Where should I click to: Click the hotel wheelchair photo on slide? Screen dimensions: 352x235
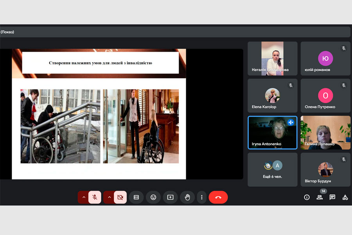point(141,126)
